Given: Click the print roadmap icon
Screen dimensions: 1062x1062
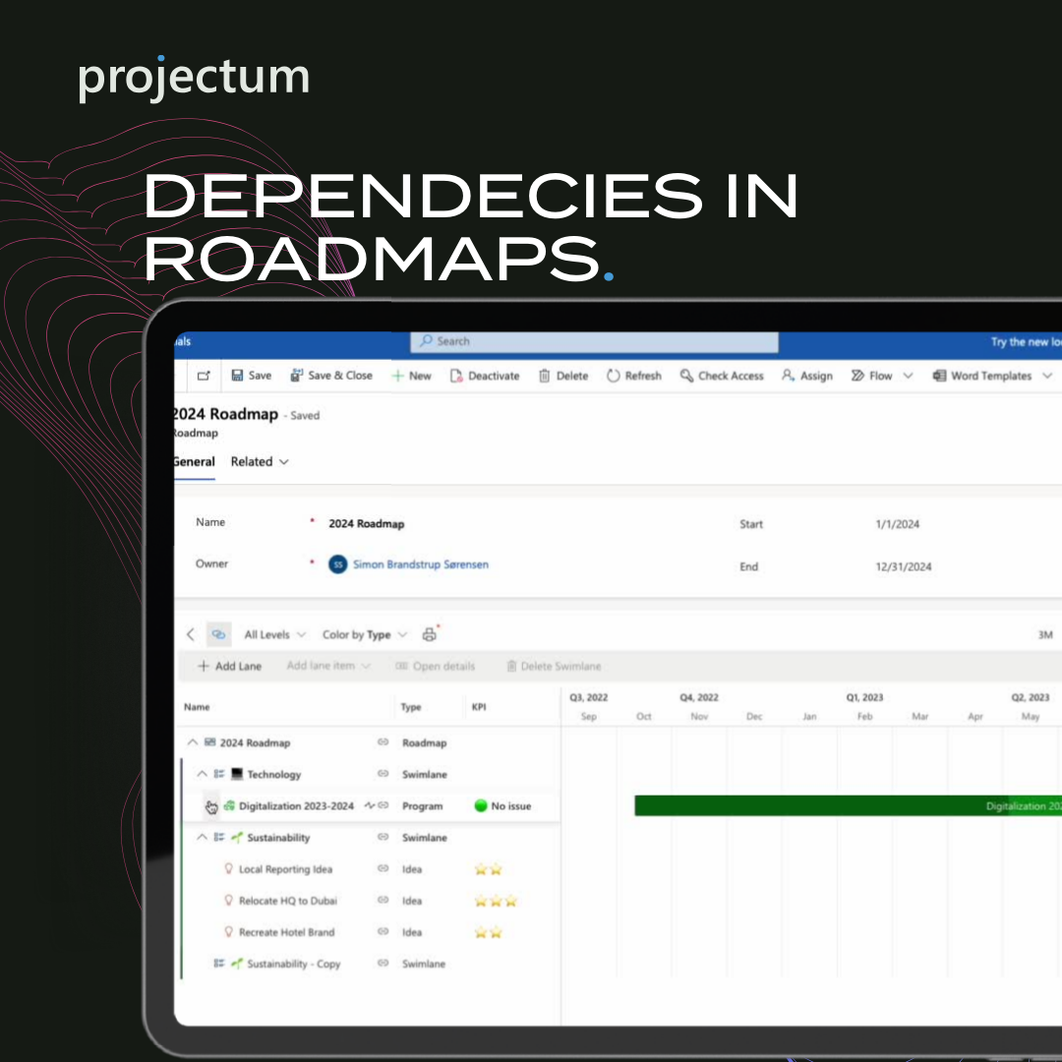Looking at the screenshot, I should [430, 634].
